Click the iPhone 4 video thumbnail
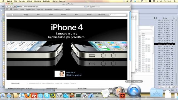178x100 pixels. pyautogui.click(x=60, y=74)
